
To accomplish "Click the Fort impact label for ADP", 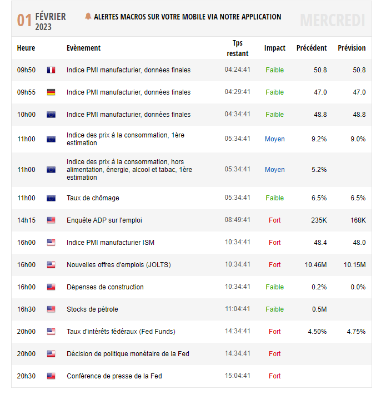I will point(275,220).
